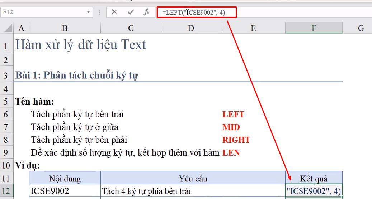
Task: Click the red LEFT function name
Action: click(x=233, y=115)
